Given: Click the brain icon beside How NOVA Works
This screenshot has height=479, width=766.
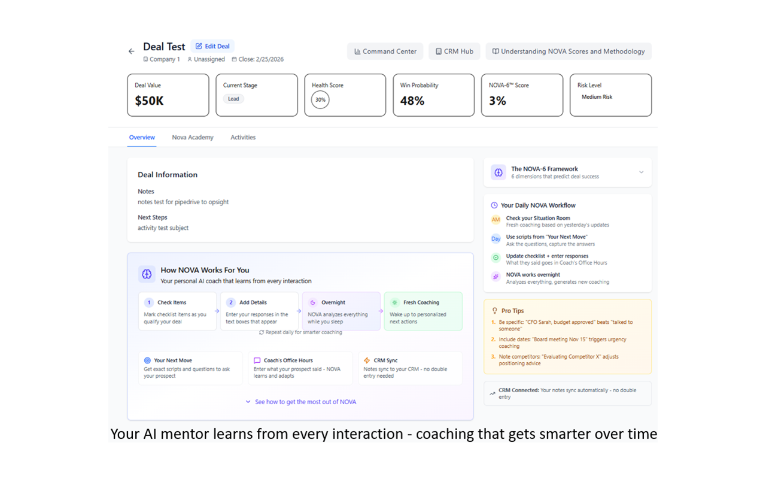Looking at the screenshot, I should [x=147, y=274].
